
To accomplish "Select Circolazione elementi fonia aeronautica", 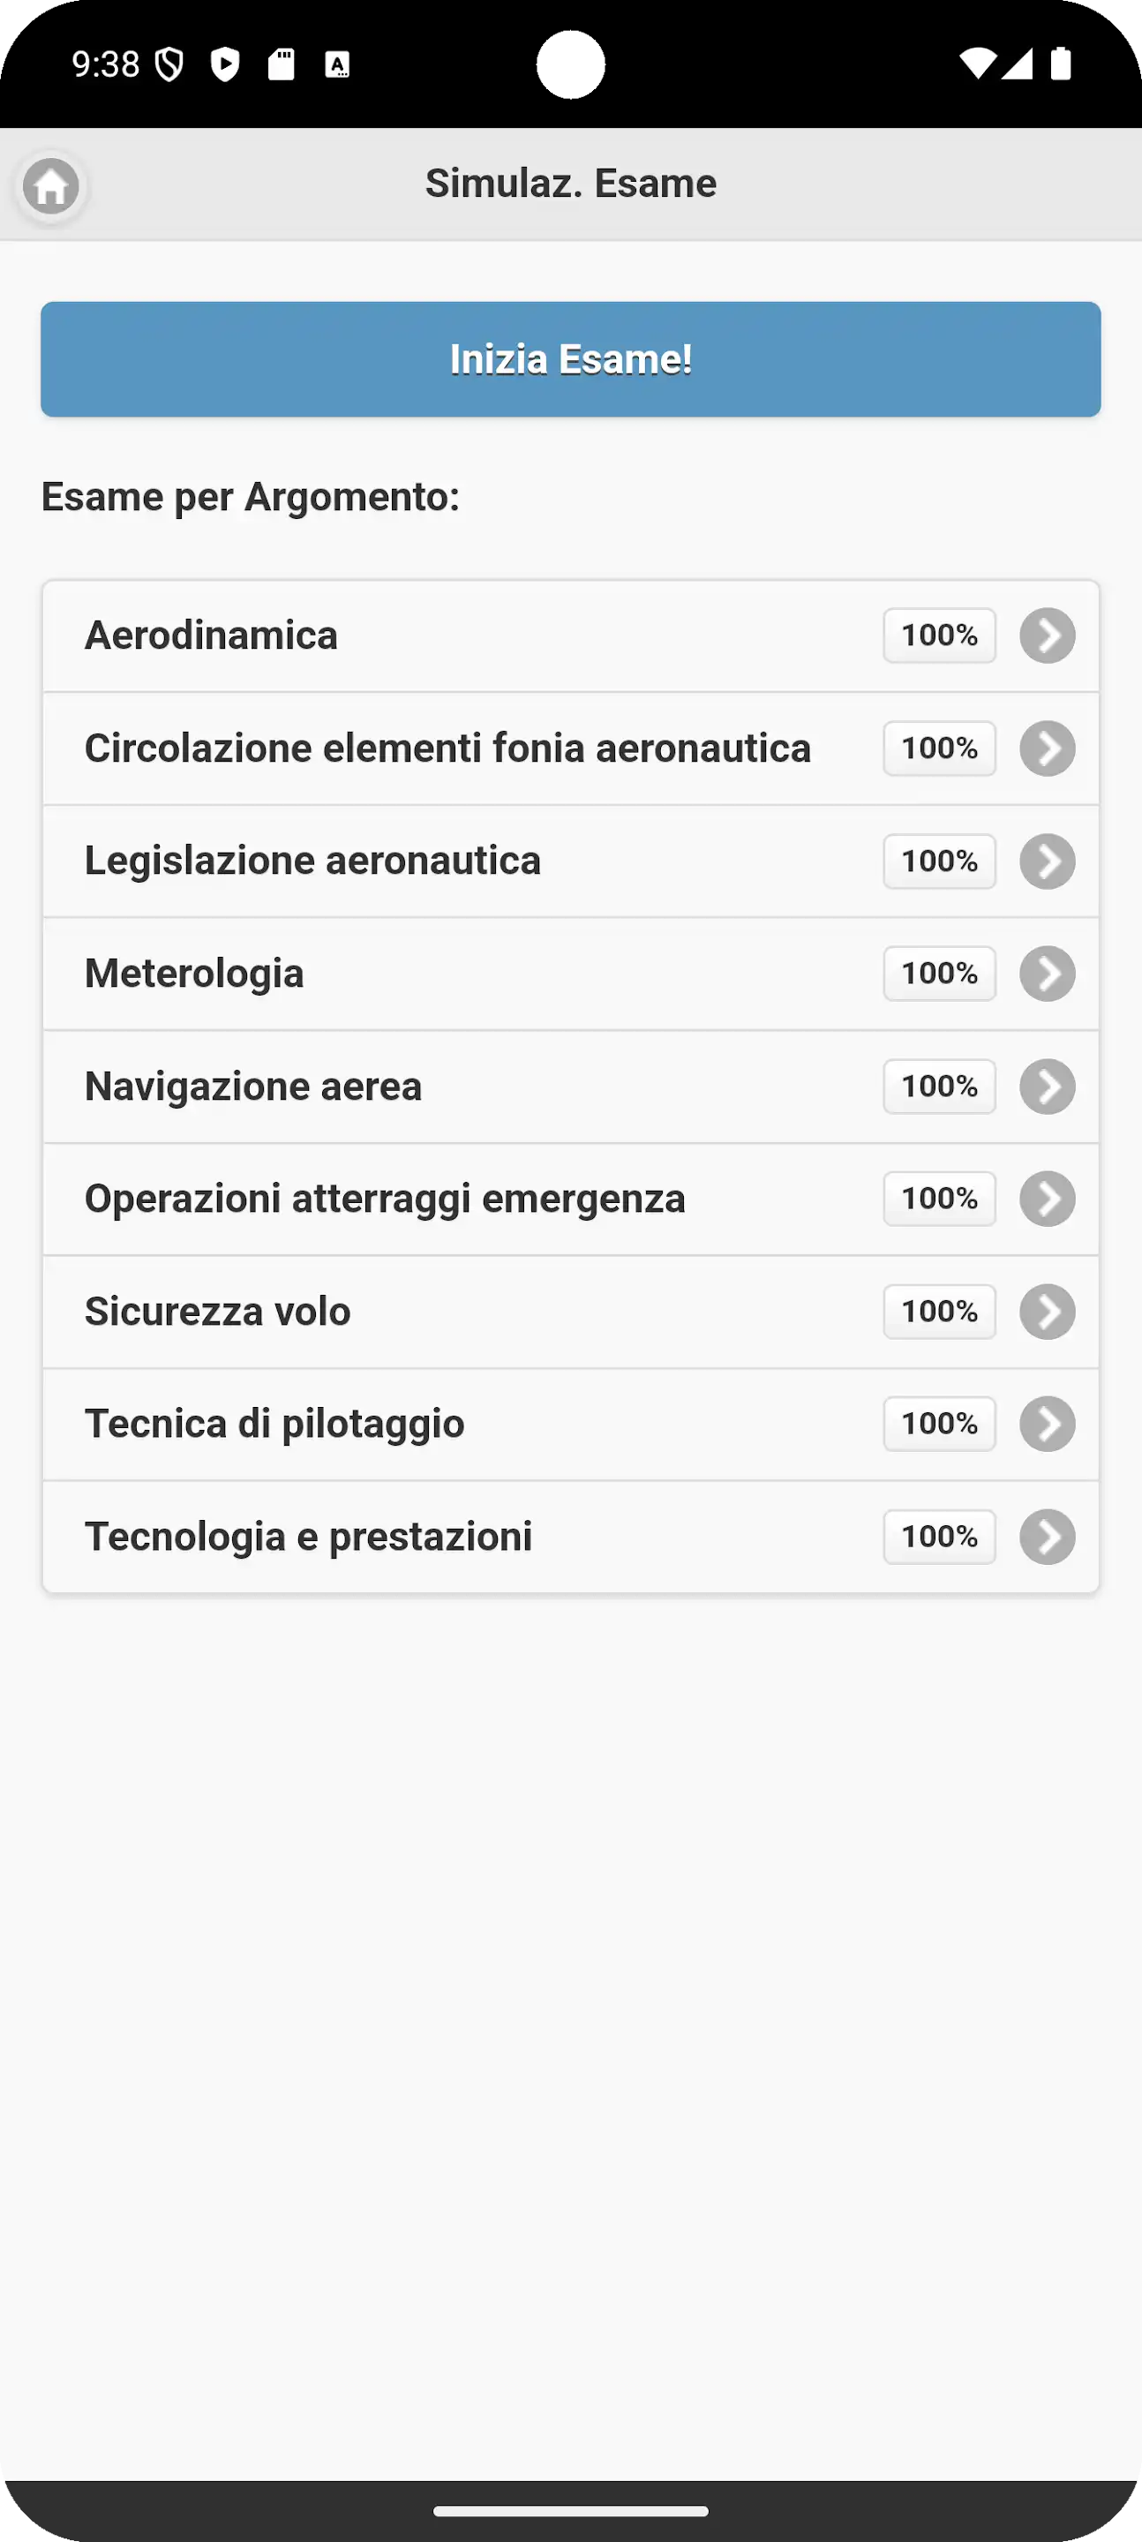I will pos(447,748).
